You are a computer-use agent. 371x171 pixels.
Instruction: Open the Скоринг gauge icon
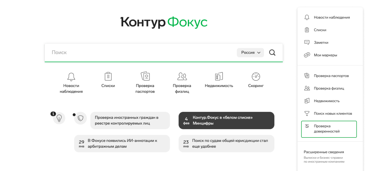click(256, 76)
